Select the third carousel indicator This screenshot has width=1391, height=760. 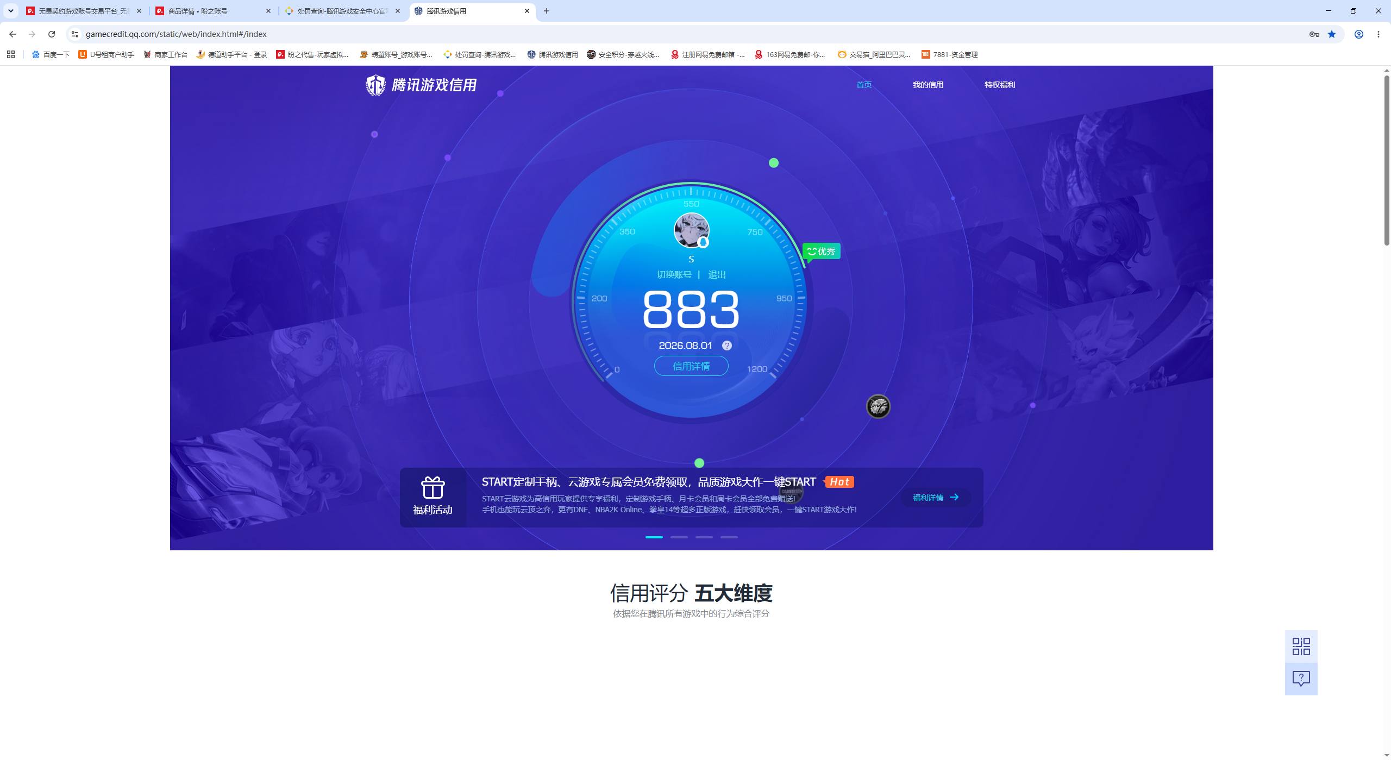pos(704,537)
